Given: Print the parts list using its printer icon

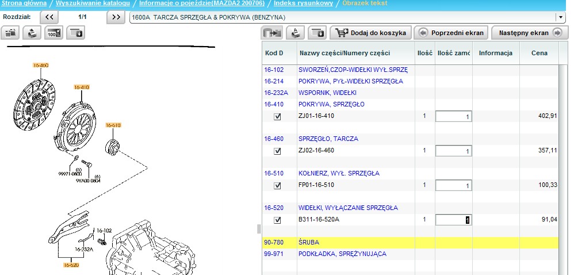Looking at the screenshot, I should [296, 33].
